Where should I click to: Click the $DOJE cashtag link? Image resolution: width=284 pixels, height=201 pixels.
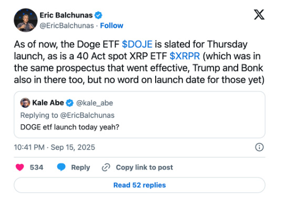pyautogui.click(x=137, y=44)
